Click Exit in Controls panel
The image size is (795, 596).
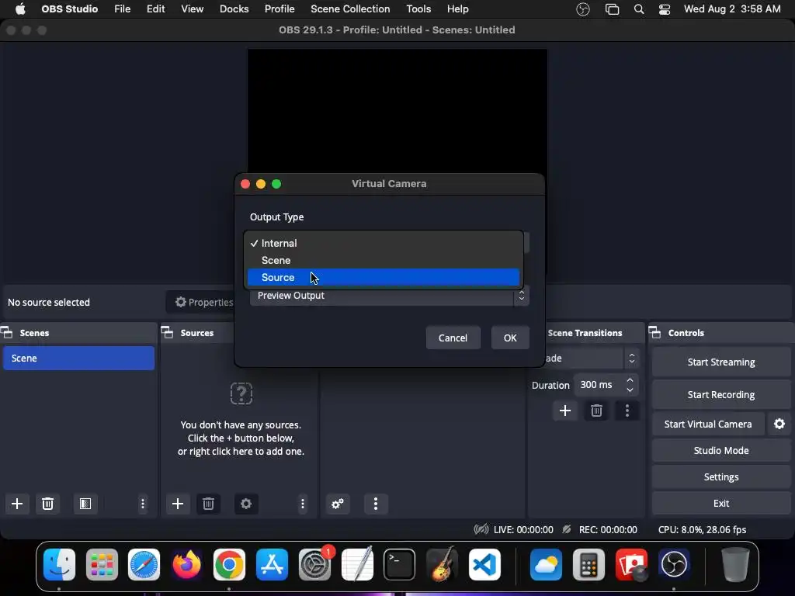(x=721, y=503)
